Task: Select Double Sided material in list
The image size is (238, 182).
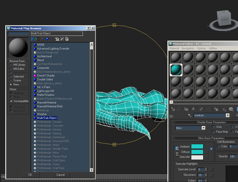Action: click(x=45, y=79)
